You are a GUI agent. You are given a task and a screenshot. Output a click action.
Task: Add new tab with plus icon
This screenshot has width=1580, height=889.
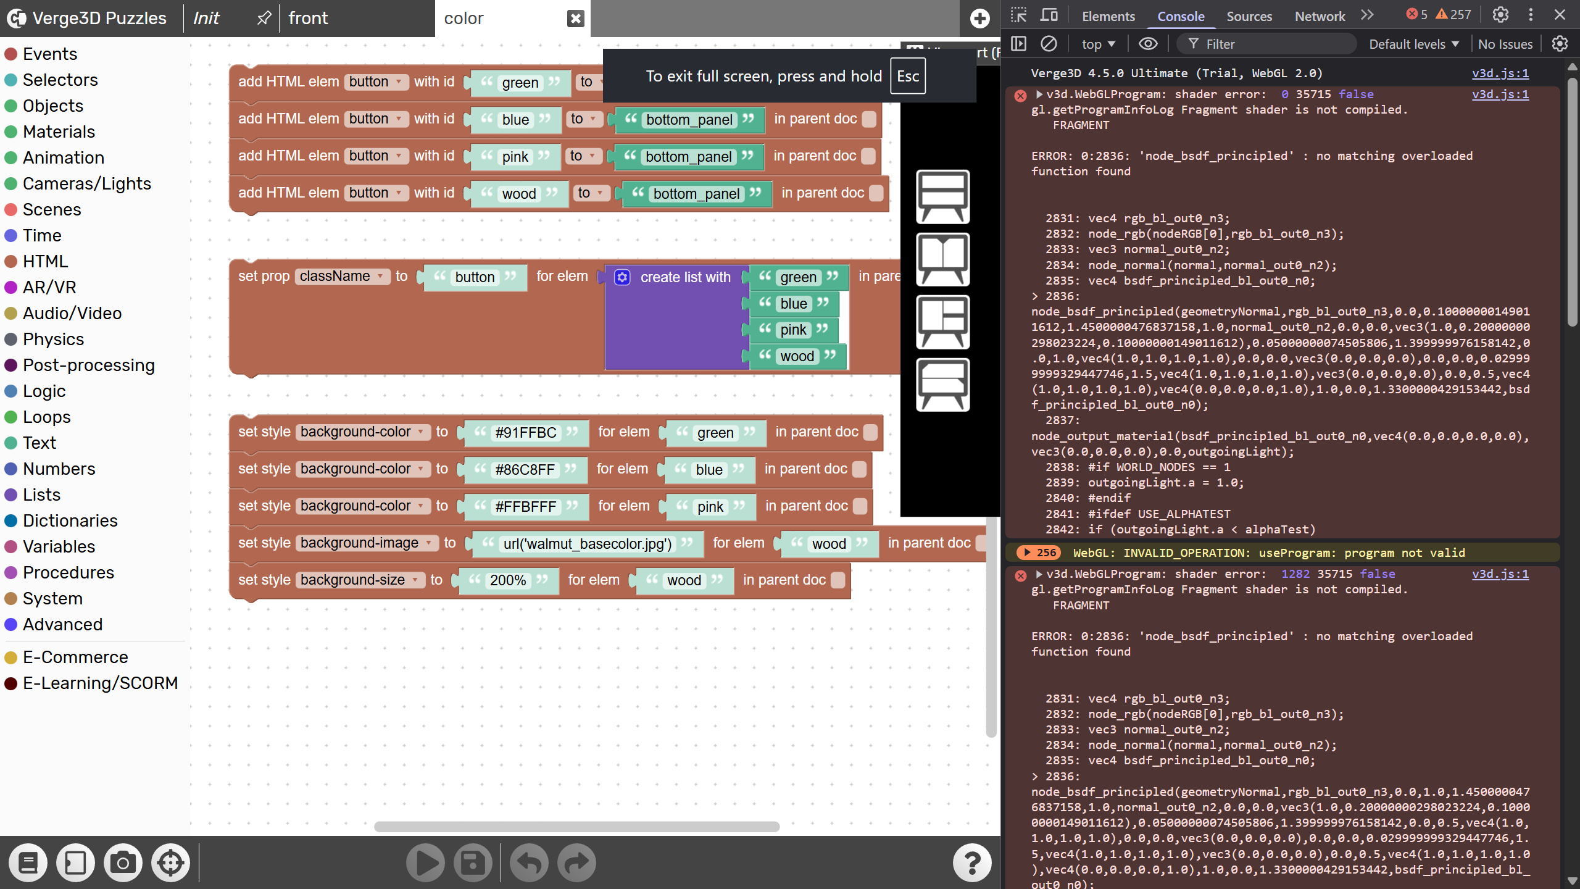[x=979, y=19]
